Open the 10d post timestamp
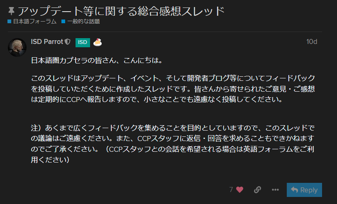Screen dimensions: 337x204 311,41
